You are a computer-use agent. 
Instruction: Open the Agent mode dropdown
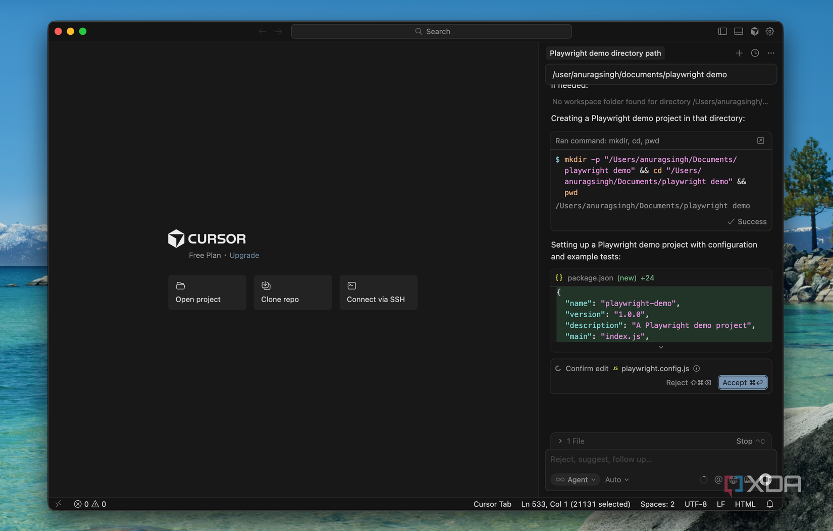tap(575, 480)
